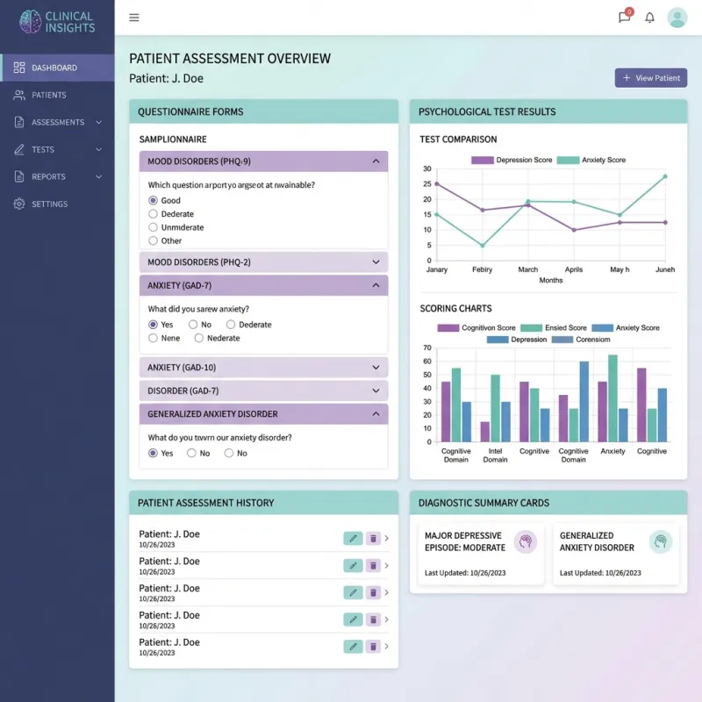702x702 pixels.
Task: Open Patients in the sidebar
Action: [49, 95]
